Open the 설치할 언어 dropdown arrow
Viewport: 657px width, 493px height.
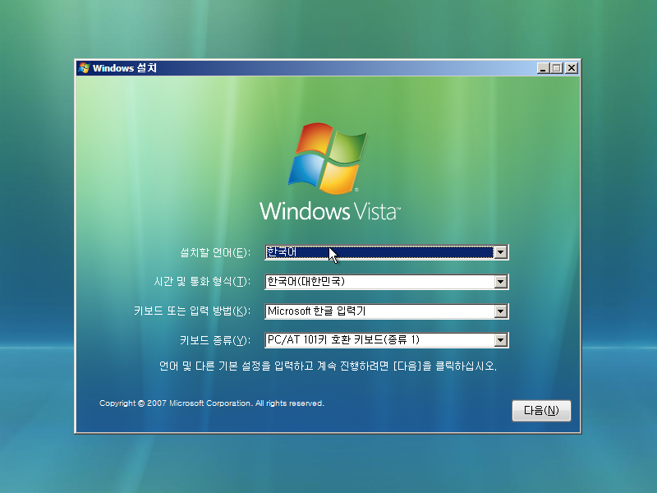500,252
